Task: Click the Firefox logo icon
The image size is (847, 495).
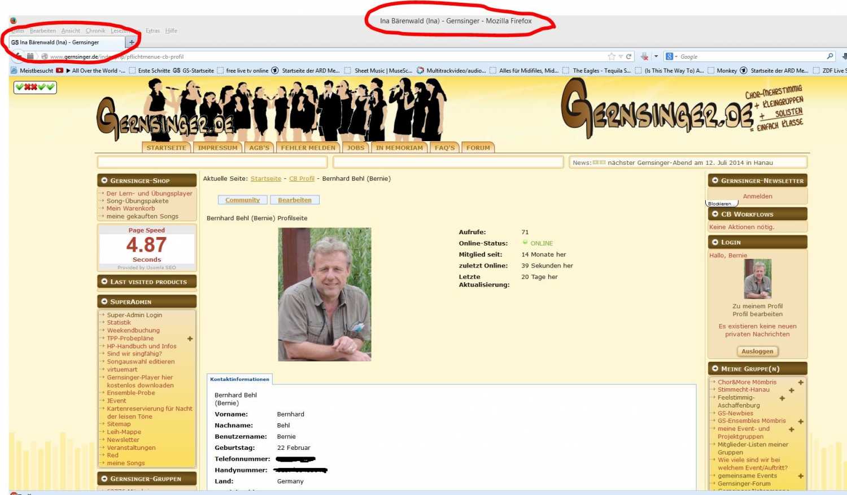Action: (x=13, y=21)
